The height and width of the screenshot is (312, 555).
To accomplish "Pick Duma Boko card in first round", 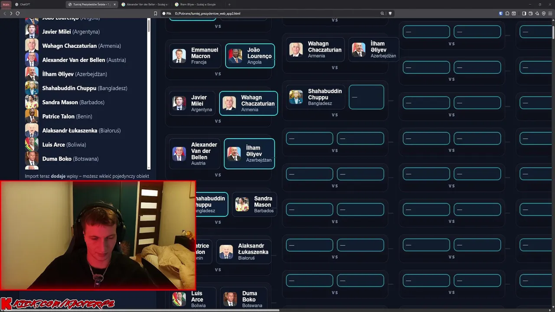I will (243, 299).
